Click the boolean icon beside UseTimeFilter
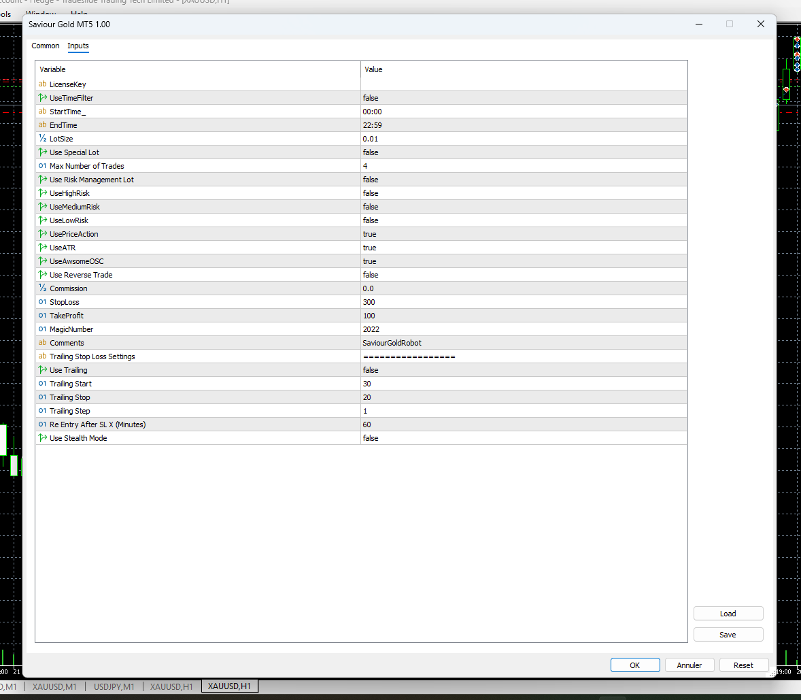This screenshot has width=801, height=700. [x=43, y=98]
